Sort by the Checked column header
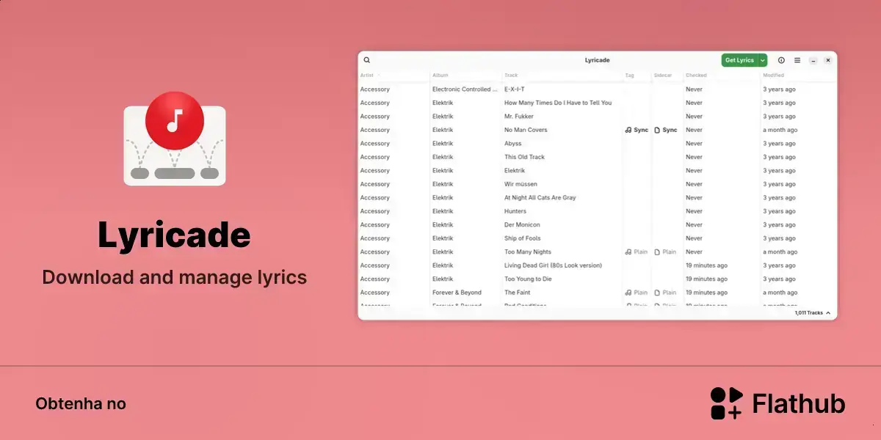The image size is (881, 440). click(x=696, y=75)
